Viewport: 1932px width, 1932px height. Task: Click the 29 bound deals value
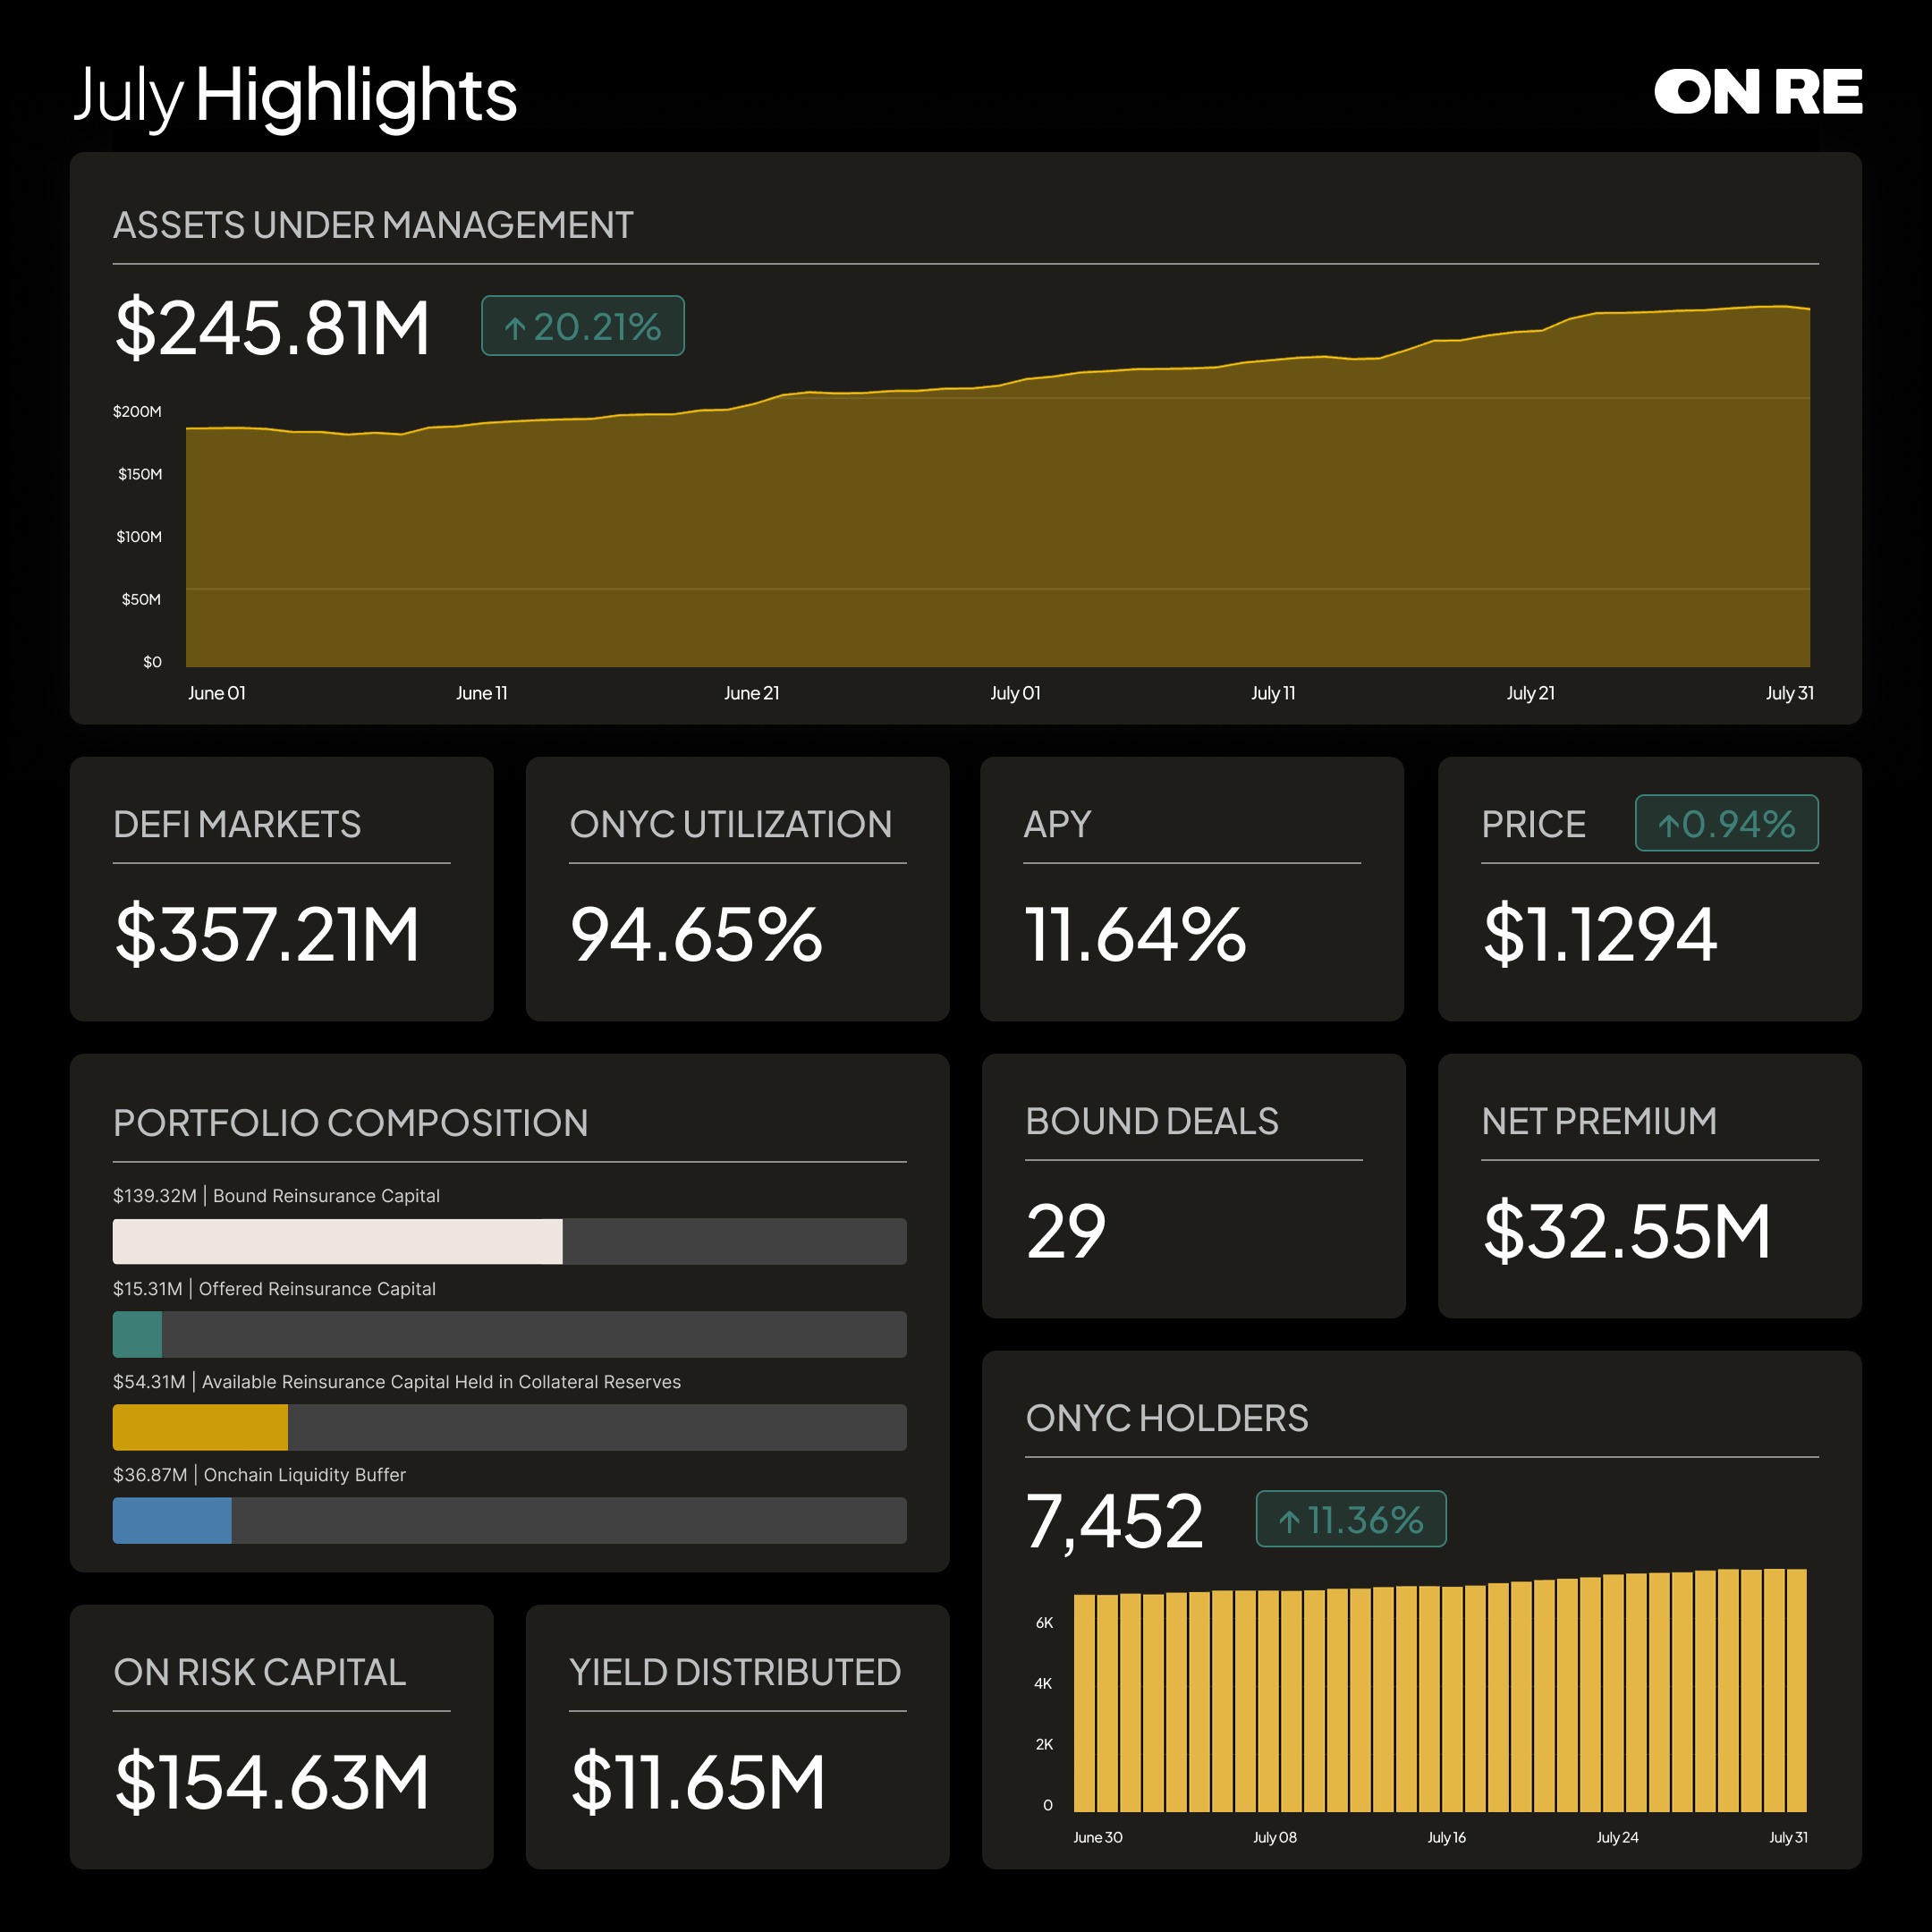[1066, 1231]
